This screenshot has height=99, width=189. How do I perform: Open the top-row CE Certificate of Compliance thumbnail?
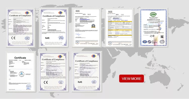click(20, 28)
